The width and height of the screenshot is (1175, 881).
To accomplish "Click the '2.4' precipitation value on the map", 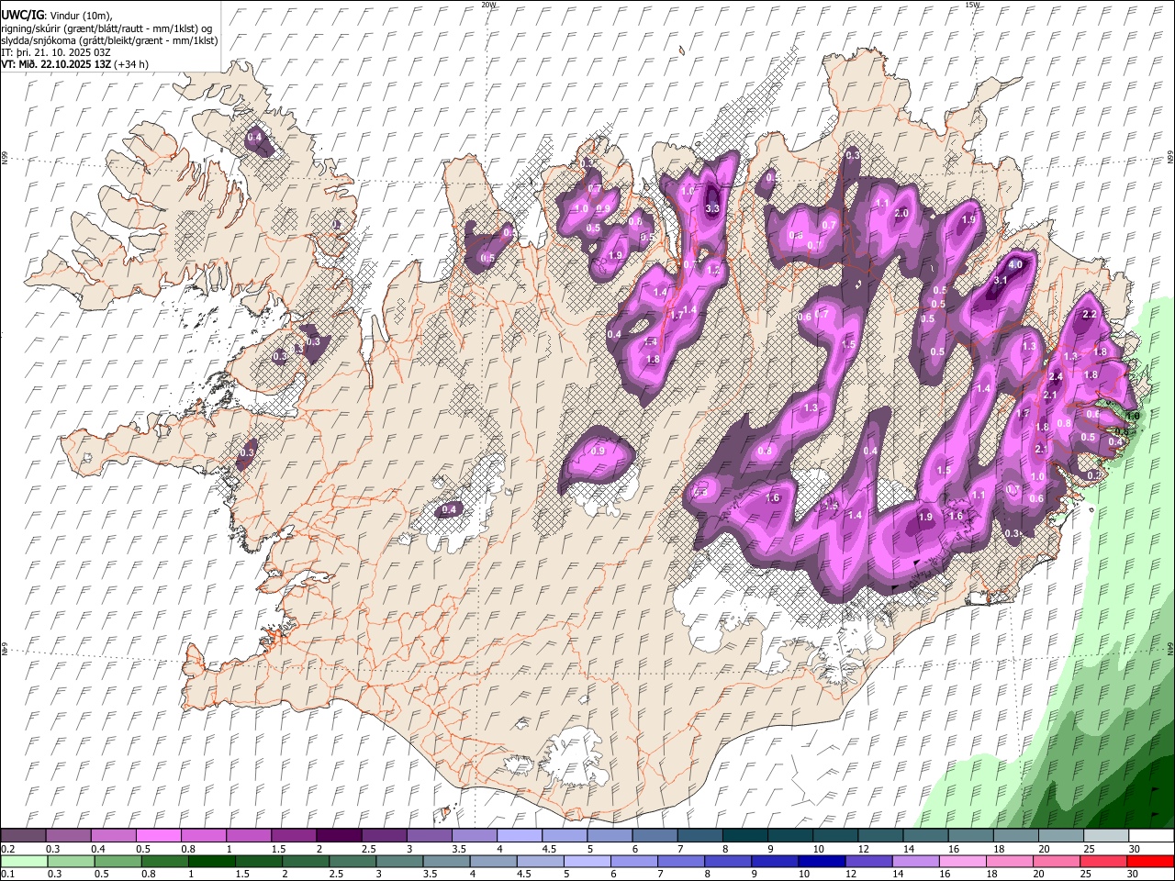I will pyautogui.click(x=1056, y=376).
